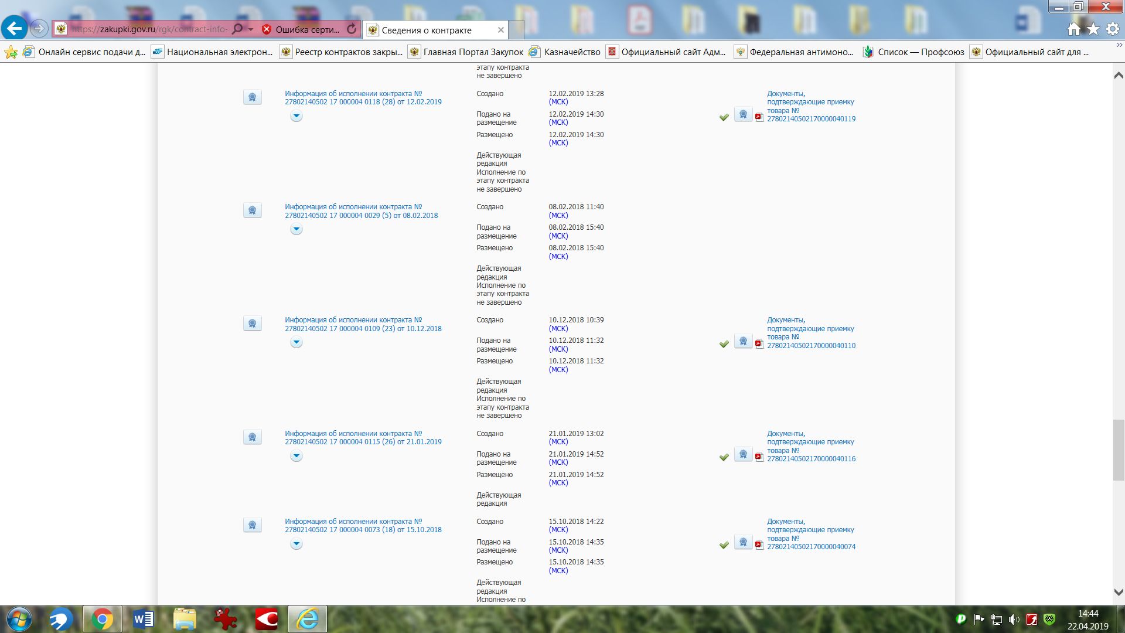Add to favorites bar star icon
Viewport: 1125px width, 633px height.
coord(11,52)
